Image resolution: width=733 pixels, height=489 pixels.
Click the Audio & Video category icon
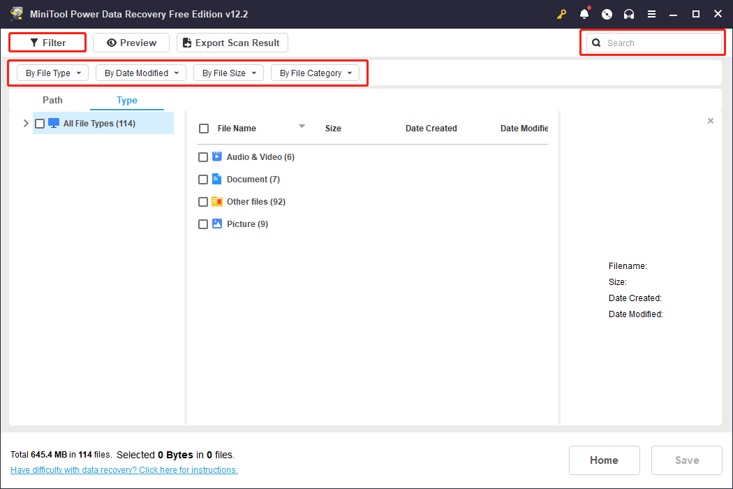(217, 156)
